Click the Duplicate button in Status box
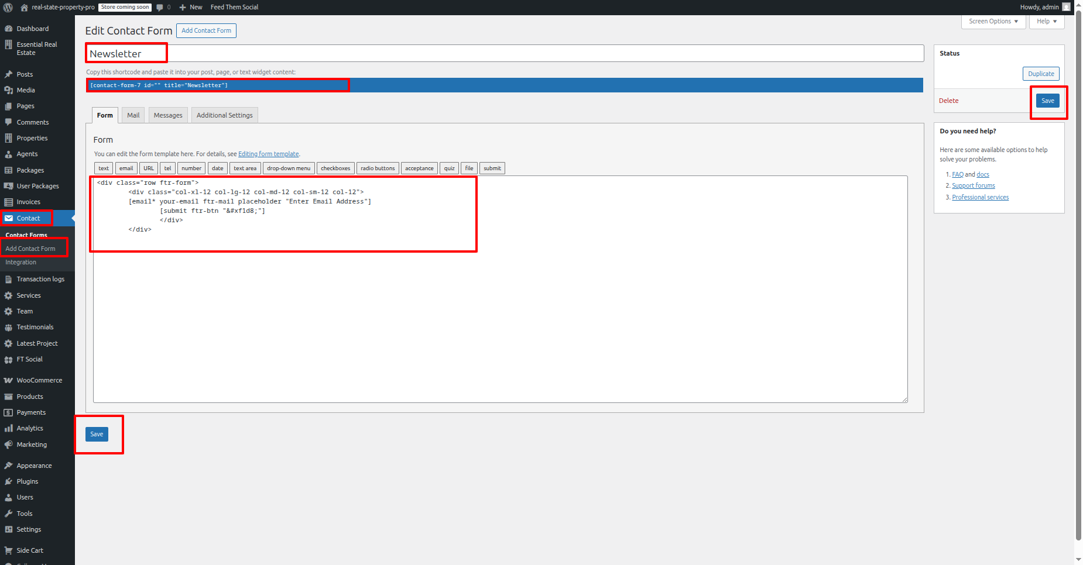1083x565 pixels. coord(1041,74)
